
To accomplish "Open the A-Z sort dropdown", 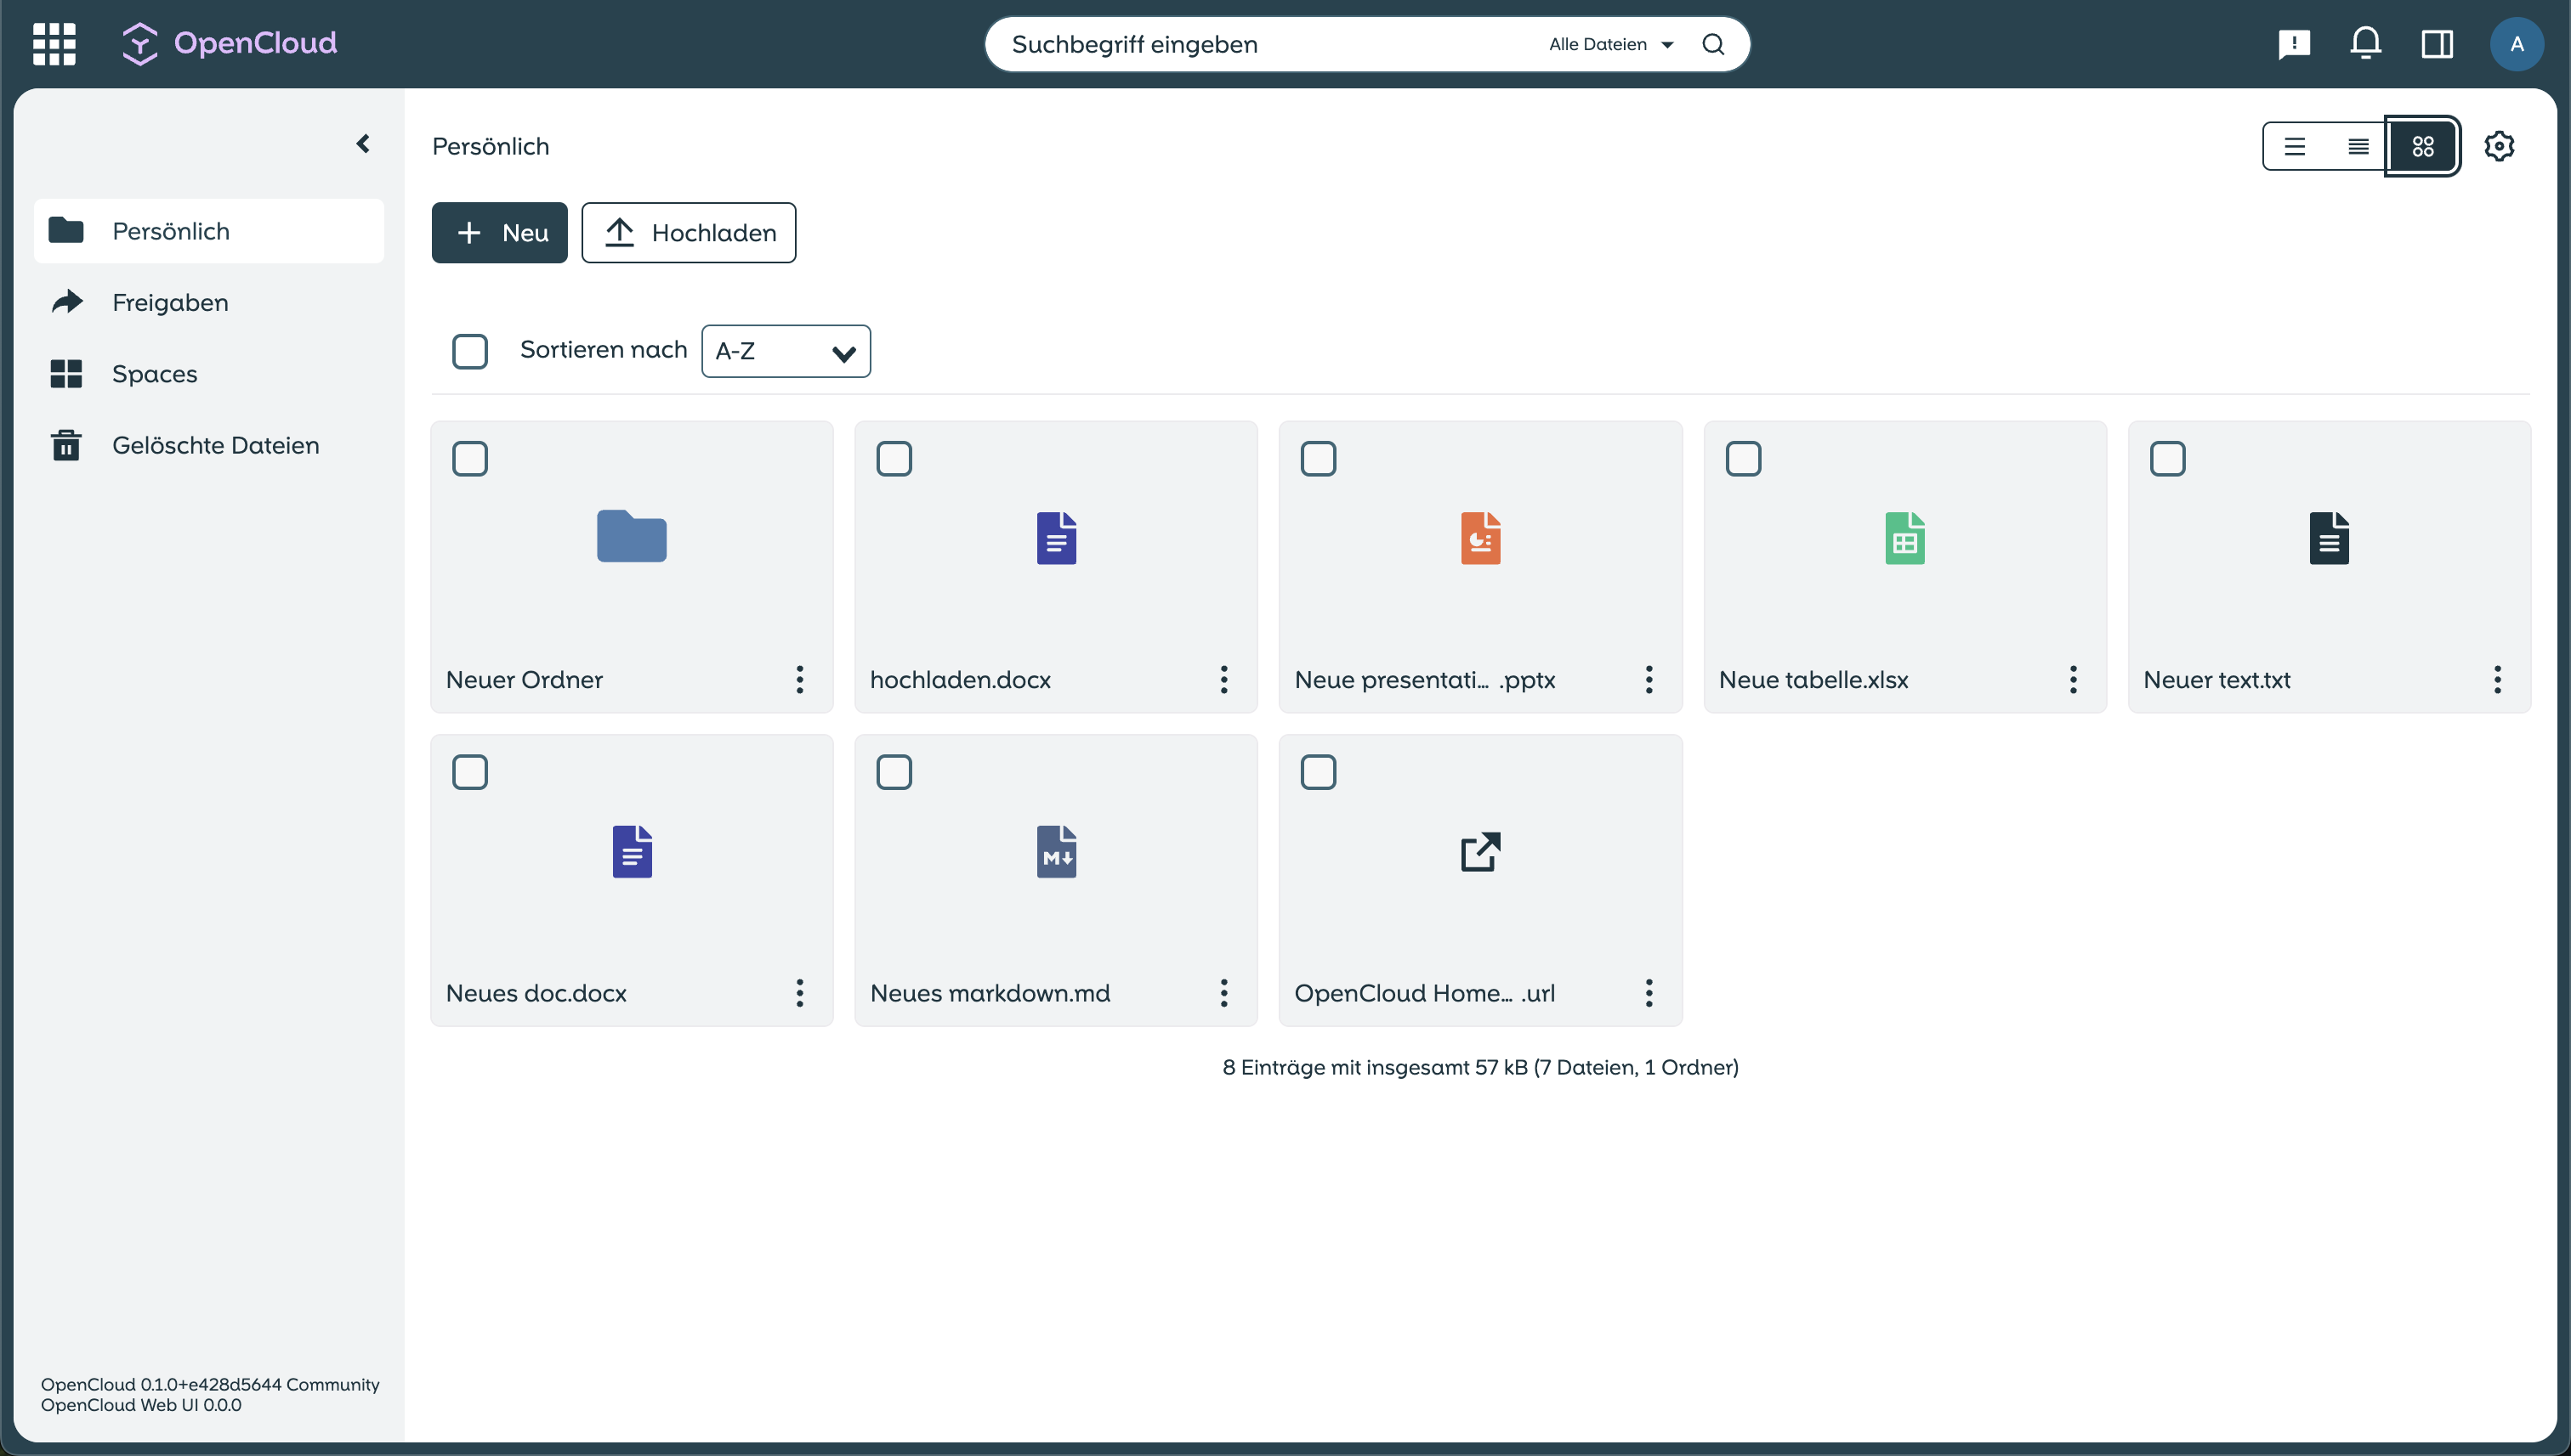I will (786, 351).
